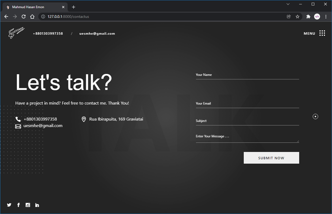Viewport: 332px width, 214px height.
Task: Open Chrome three-dot menu
Action: click(x=326, y=17)
